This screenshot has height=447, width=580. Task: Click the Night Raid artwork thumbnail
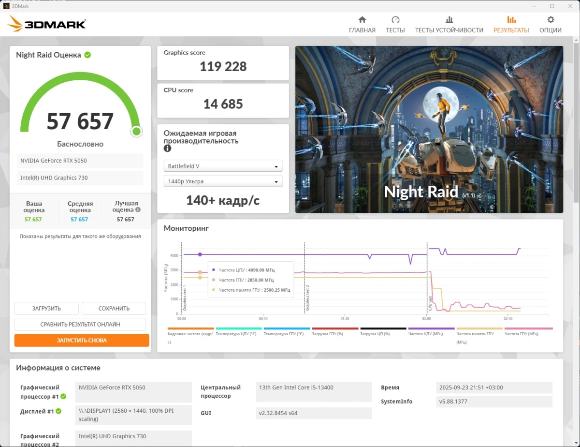coord(429,129)
